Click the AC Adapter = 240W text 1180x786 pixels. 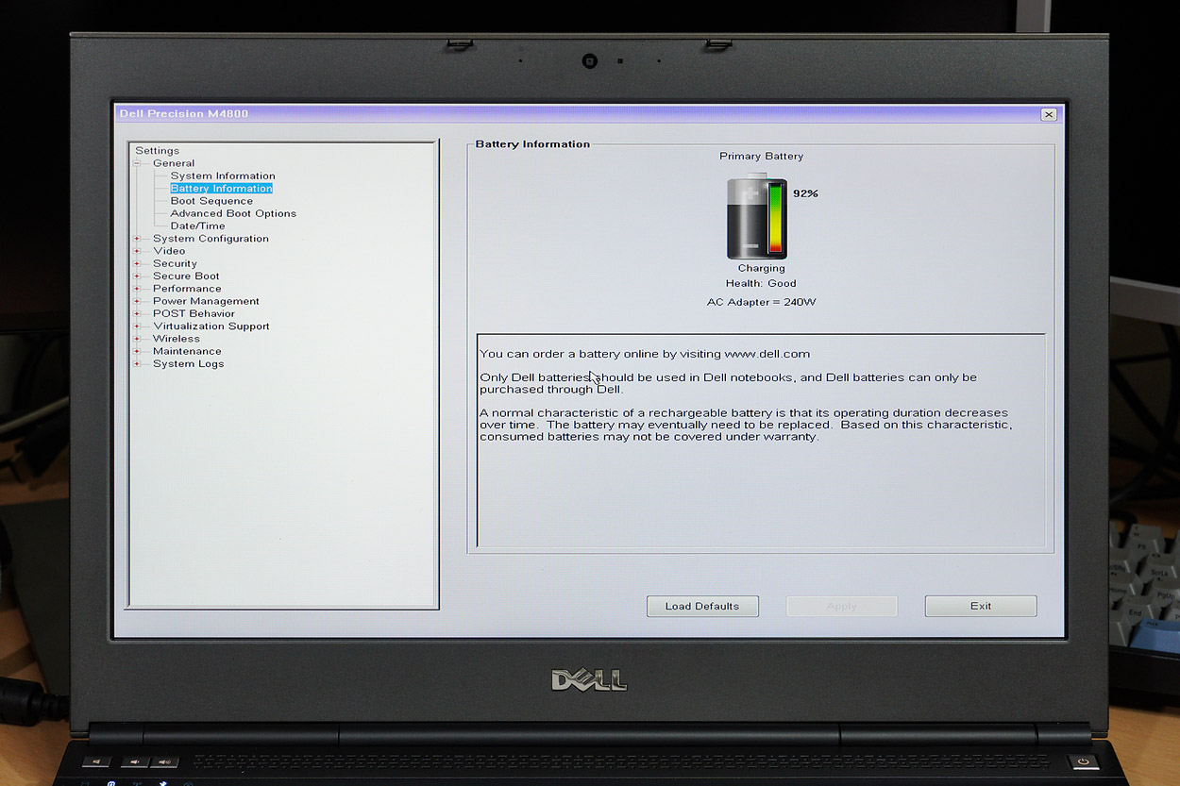click(x=761, y=302)
